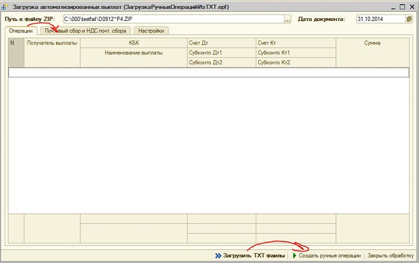Open the Почтовый сбор и НДС почт. сбора tab
Image resolution: width=419 pixels, height=263 pixels.
85,31
